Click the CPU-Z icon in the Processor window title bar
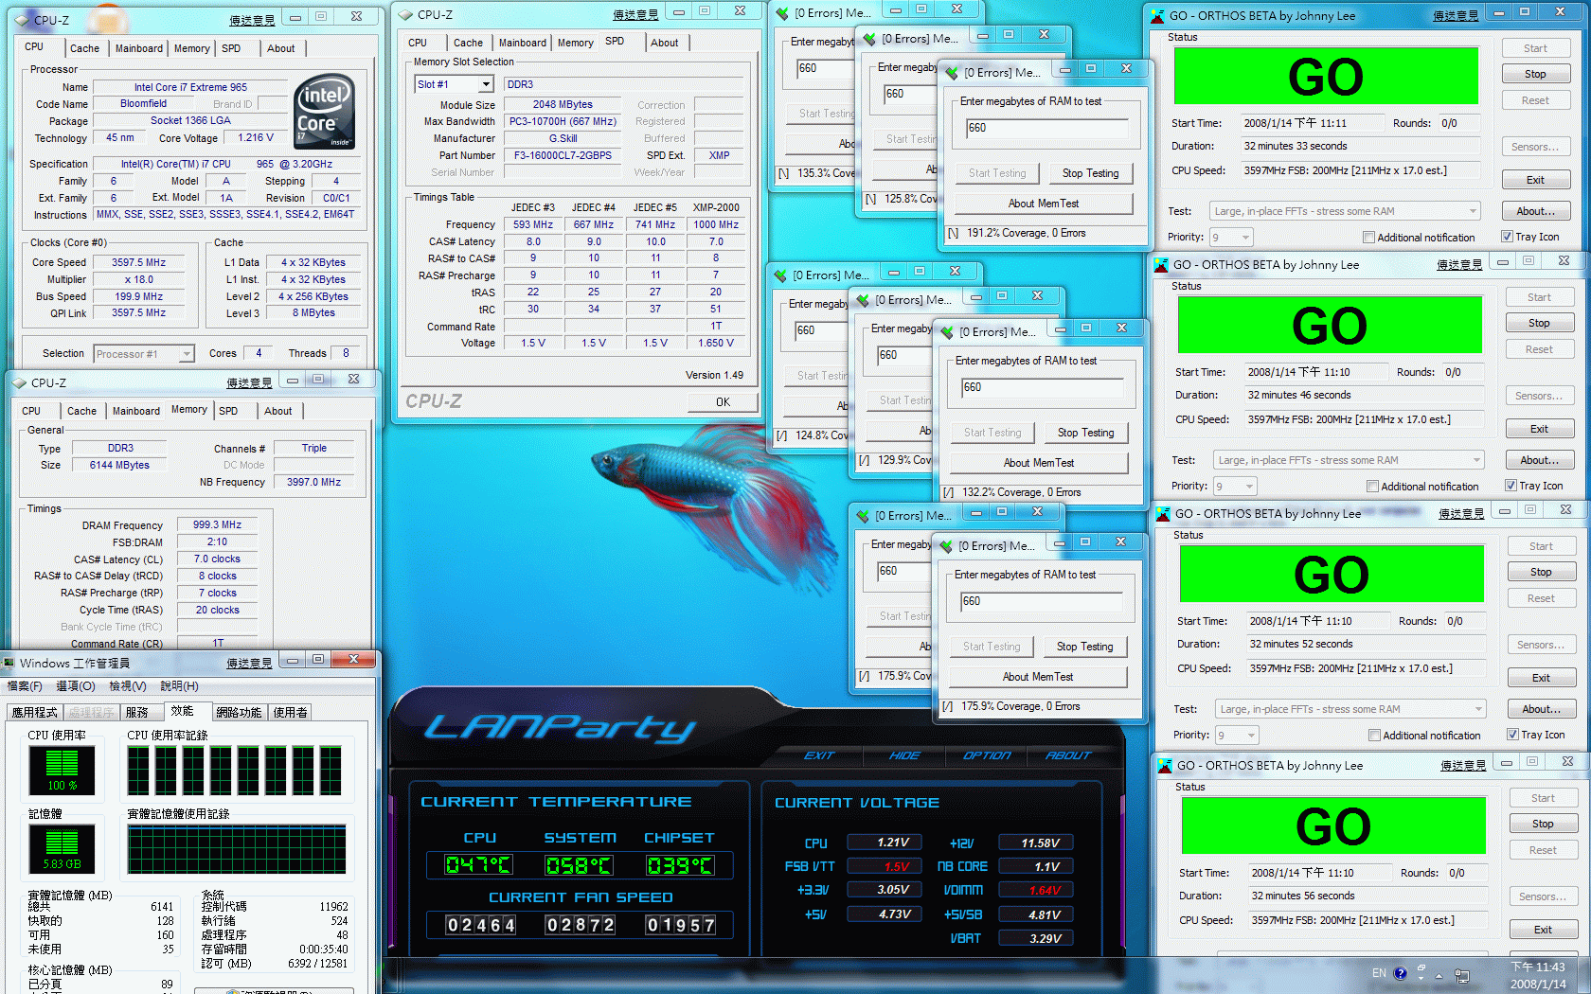This screenshot has height=994, width=1591. coord(23,19)
